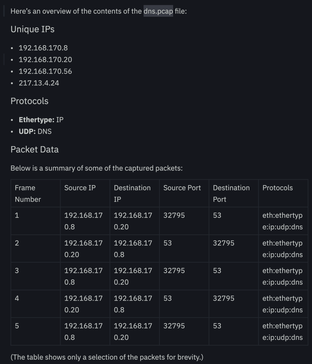This screenshot has width=312, height=364.
Task: Click the source port cell in frame 1
Action: coord(174,215)
